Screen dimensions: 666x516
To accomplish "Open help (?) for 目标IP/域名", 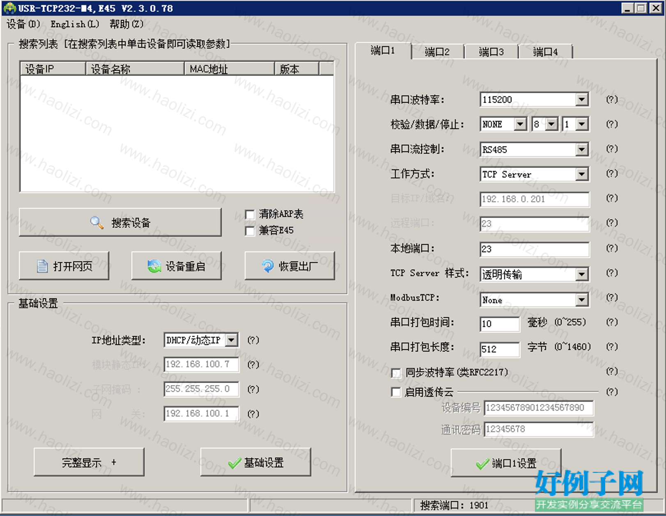I will 612,198.
